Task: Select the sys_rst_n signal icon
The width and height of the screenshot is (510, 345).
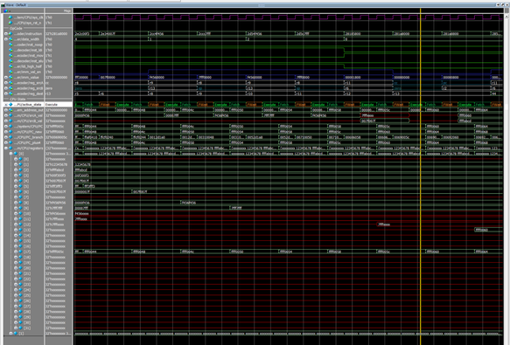Action: click(x=10, y=23)
